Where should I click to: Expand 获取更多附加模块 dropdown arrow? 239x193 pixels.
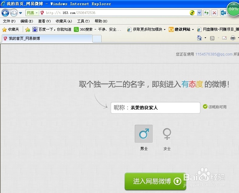(165, 29)
